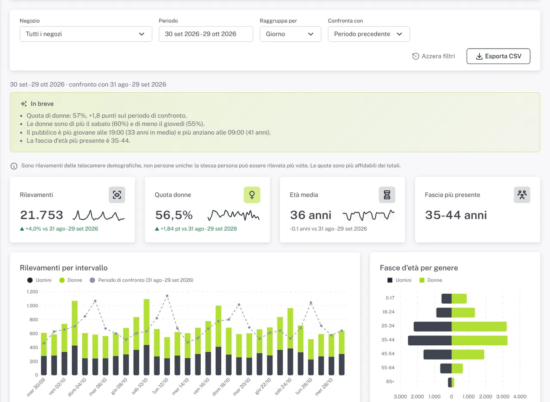The image size is (550, 402).
Task: Open the Negozio dropdown showing Tutti i negozi
Action: click(86, 34)
